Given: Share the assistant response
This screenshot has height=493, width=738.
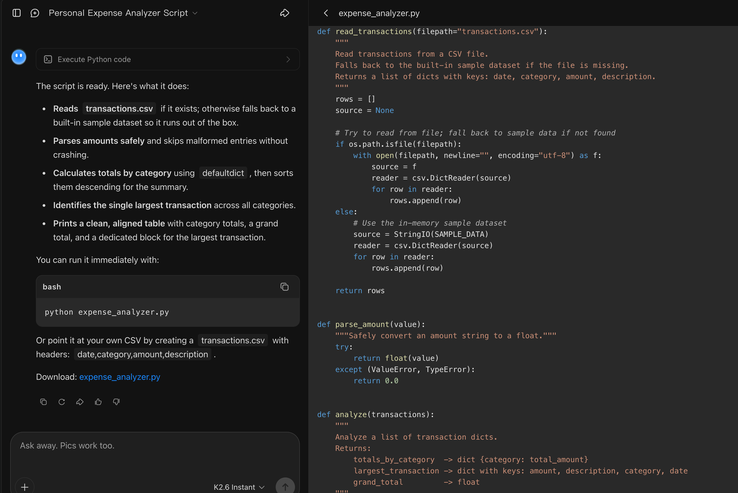Looking at the screenshot, I should (80, 402).
